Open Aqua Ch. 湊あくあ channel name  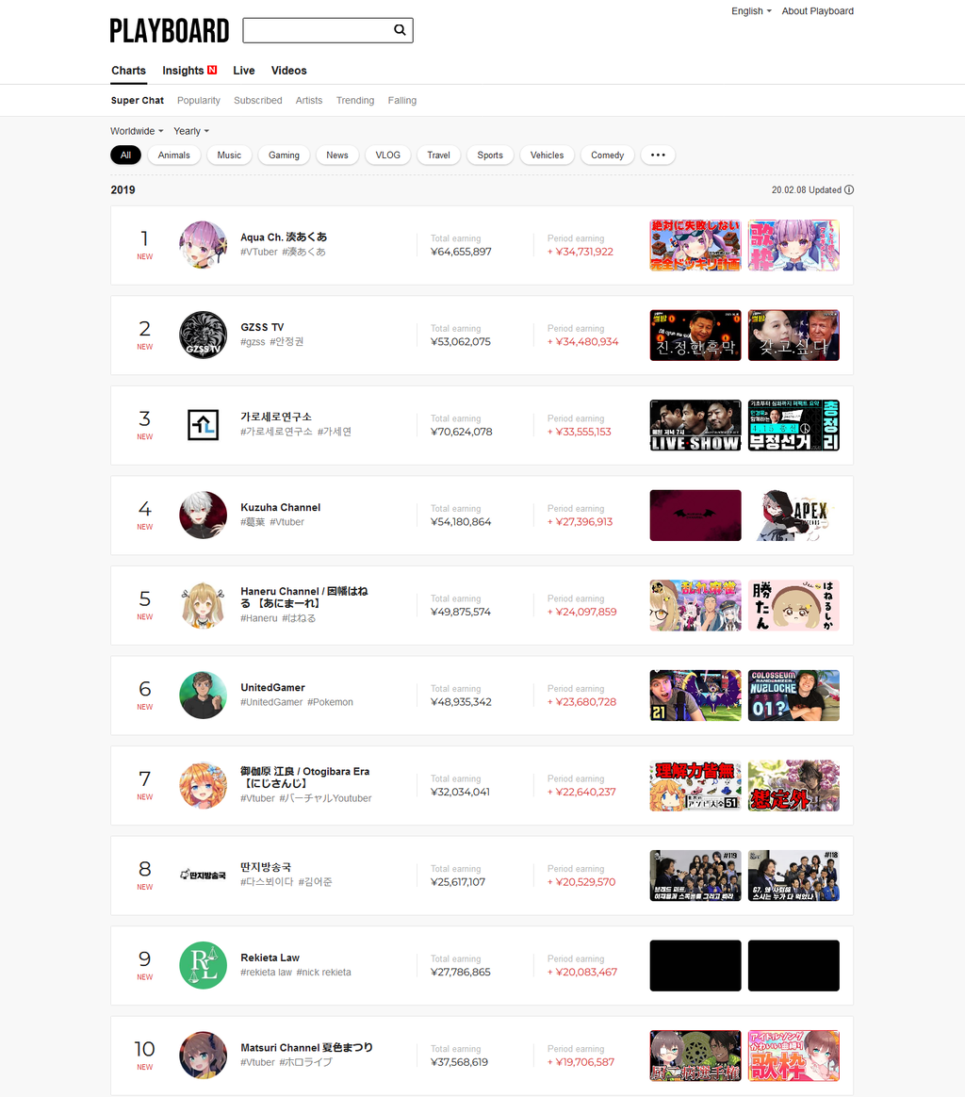tap(284, 237)
